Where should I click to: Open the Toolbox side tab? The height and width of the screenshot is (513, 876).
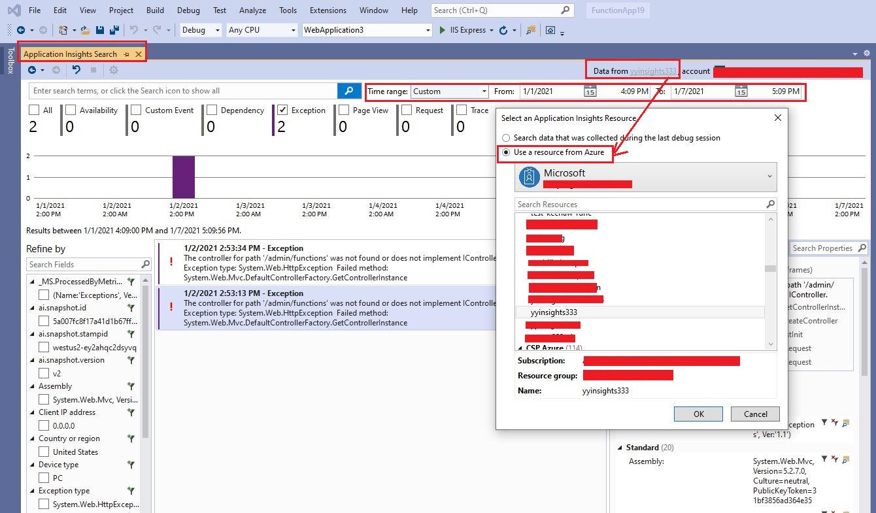10,60
